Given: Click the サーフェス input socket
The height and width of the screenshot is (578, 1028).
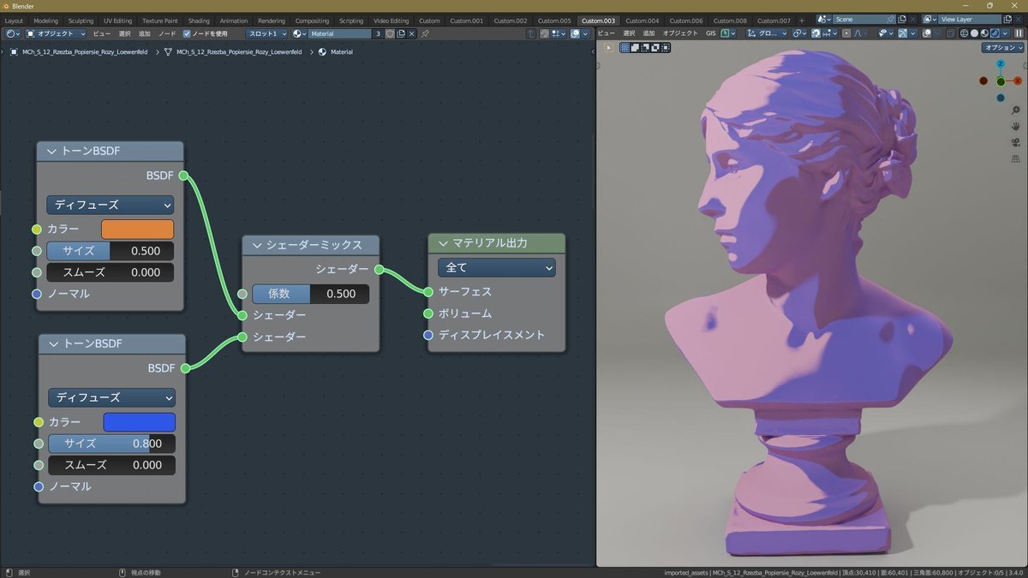Looking at the screenshot, I should [x=428, y=291].
